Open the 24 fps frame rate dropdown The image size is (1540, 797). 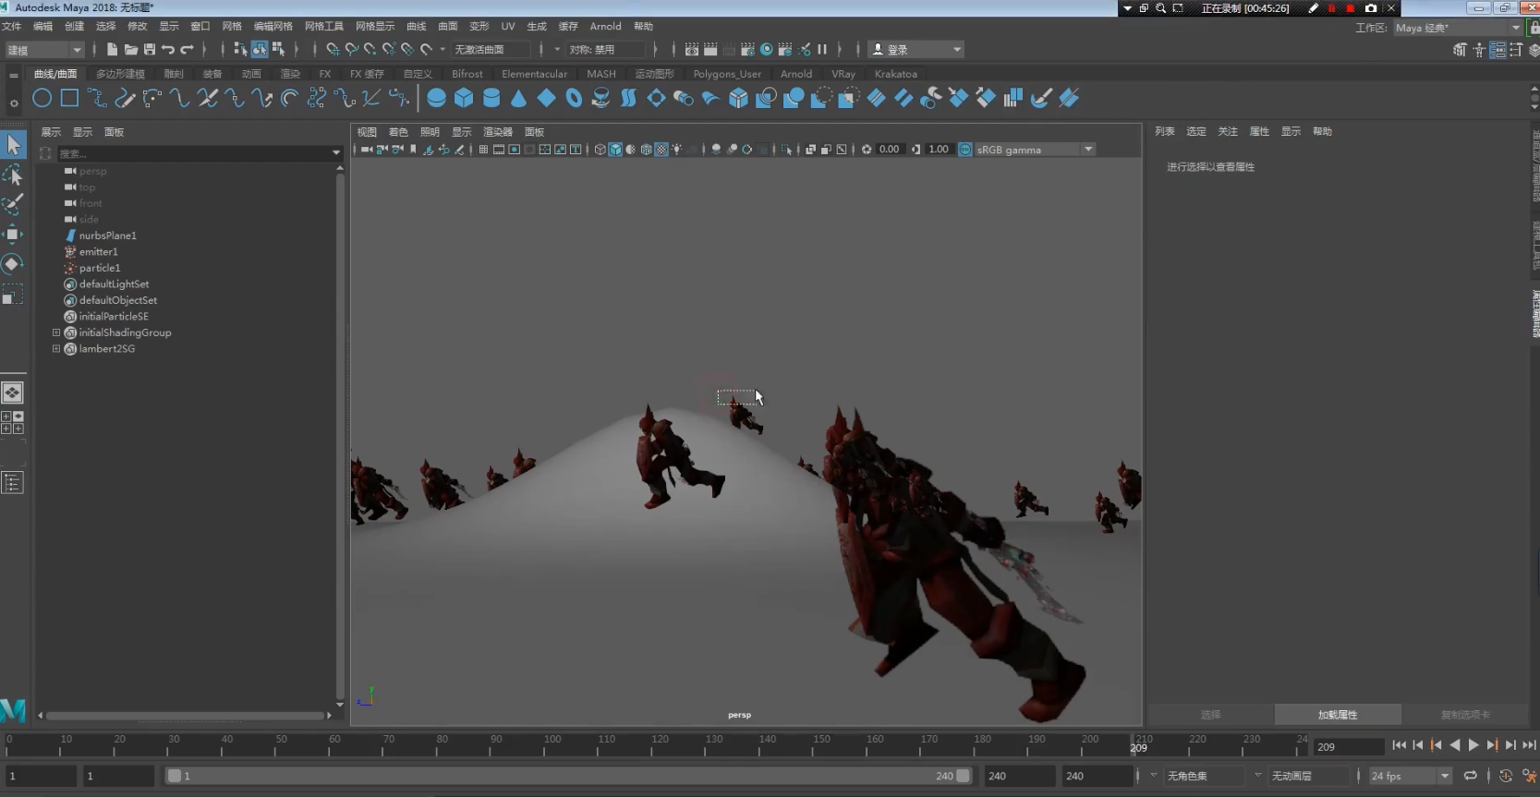tap(1410, 776)
